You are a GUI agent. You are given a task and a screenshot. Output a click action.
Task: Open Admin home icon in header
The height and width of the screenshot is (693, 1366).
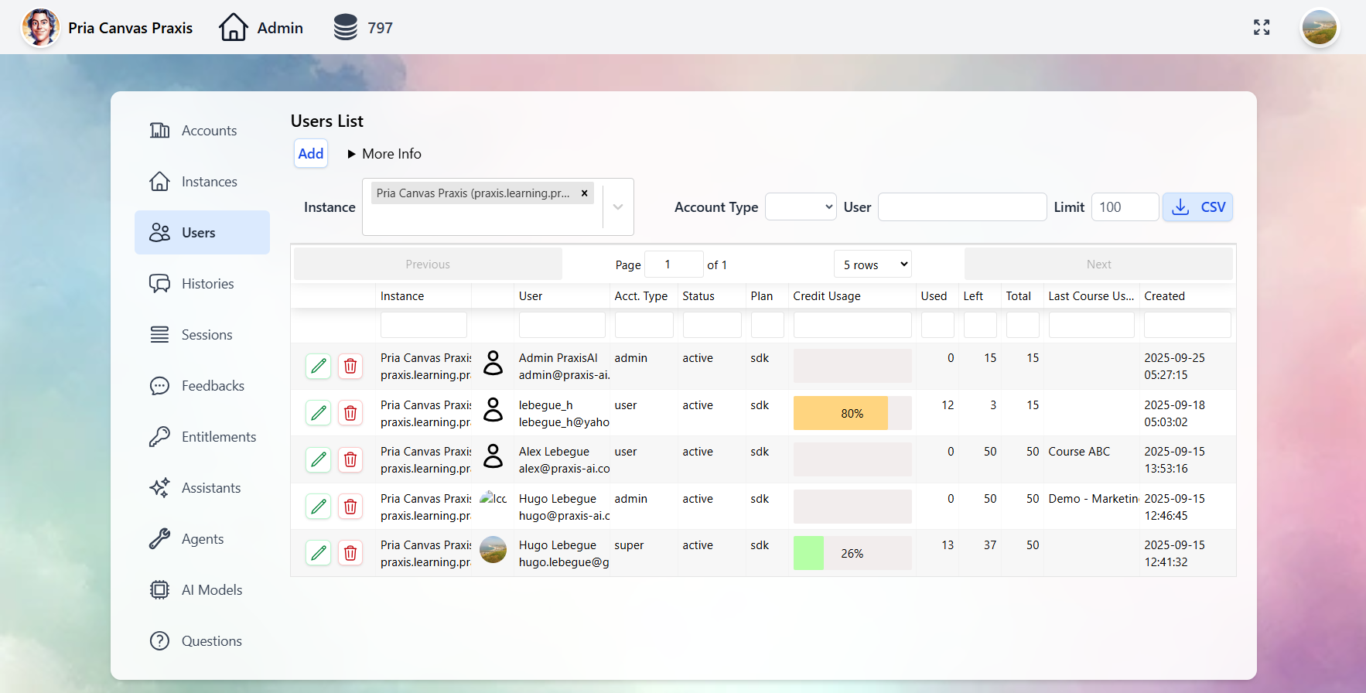pyautogui.click(x=233, y=28)
